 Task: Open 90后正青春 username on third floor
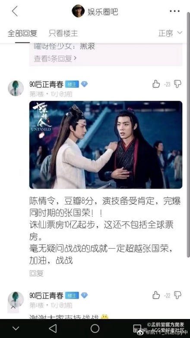(x=46, y=84)
